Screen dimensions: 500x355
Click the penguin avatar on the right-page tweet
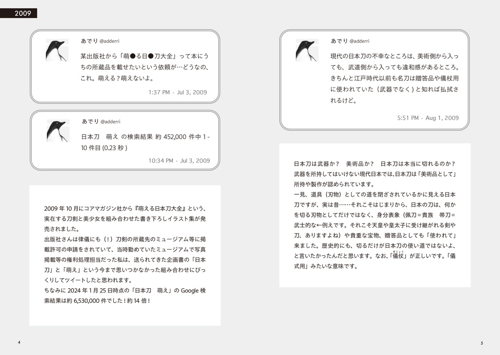(306, 49)
